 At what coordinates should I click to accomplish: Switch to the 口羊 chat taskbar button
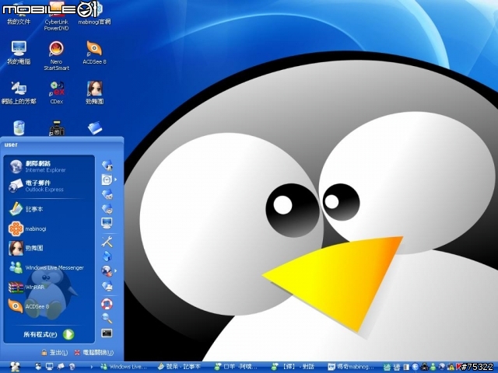(236, 367)
